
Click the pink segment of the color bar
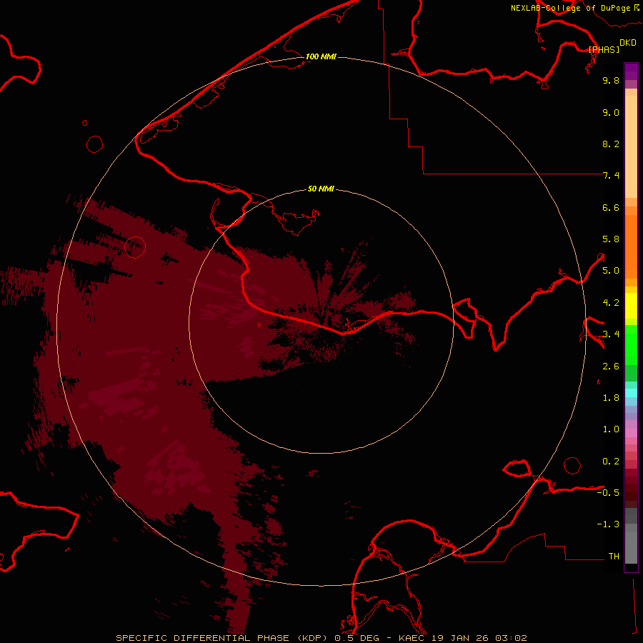pyautogui.click(x=631, y=433)
